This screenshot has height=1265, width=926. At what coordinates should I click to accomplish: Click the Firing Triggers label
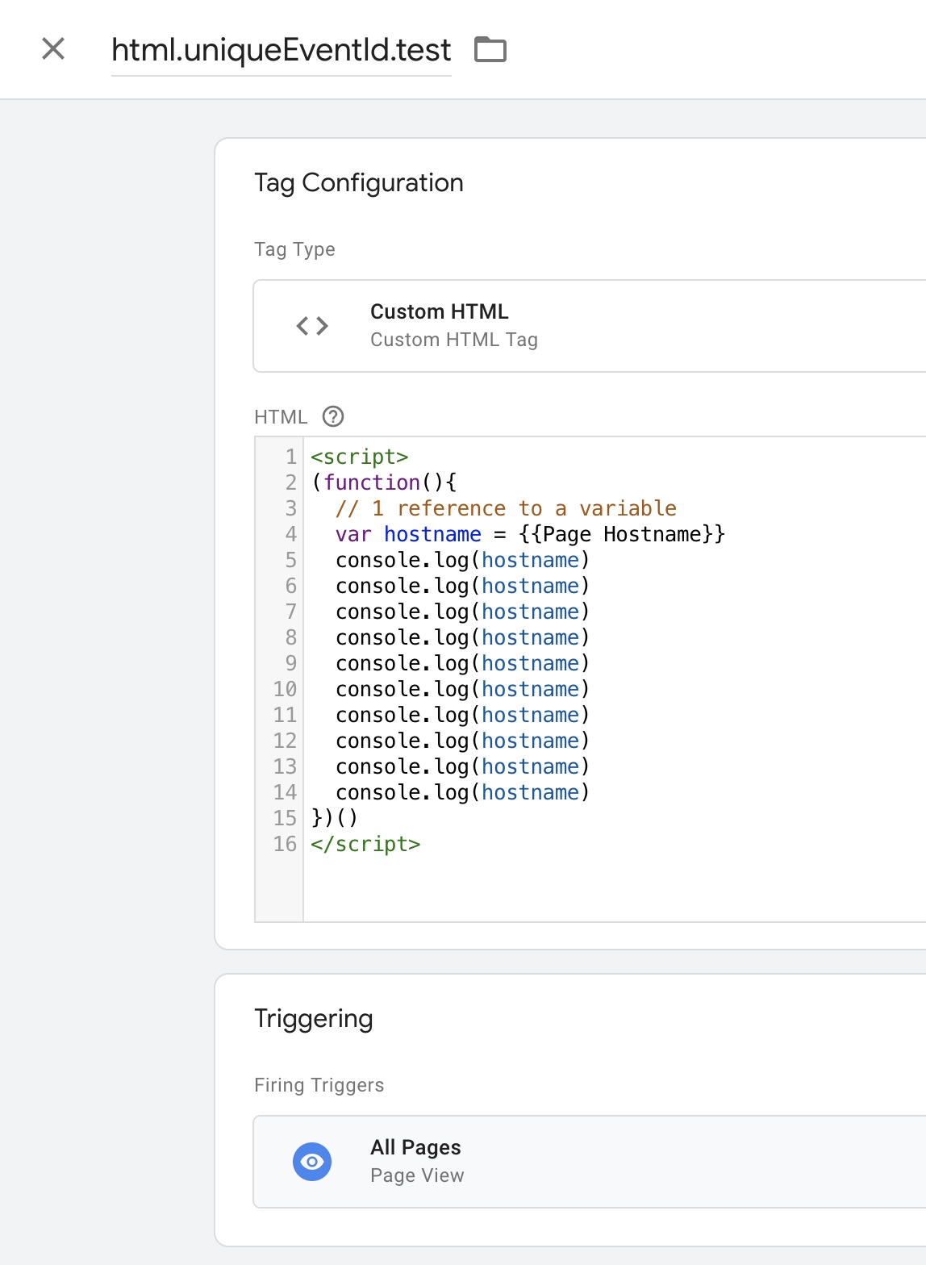[319, 1085]
